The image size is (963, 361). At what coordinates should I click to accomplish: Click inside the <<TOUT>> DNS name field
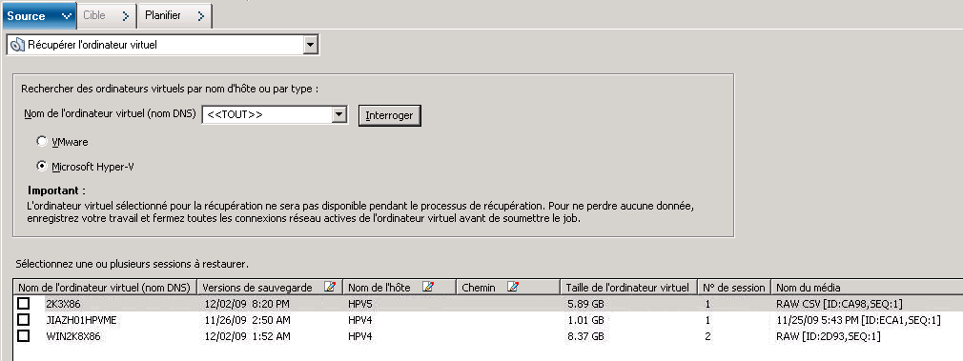pyautogui.click(x=267, y=115)
